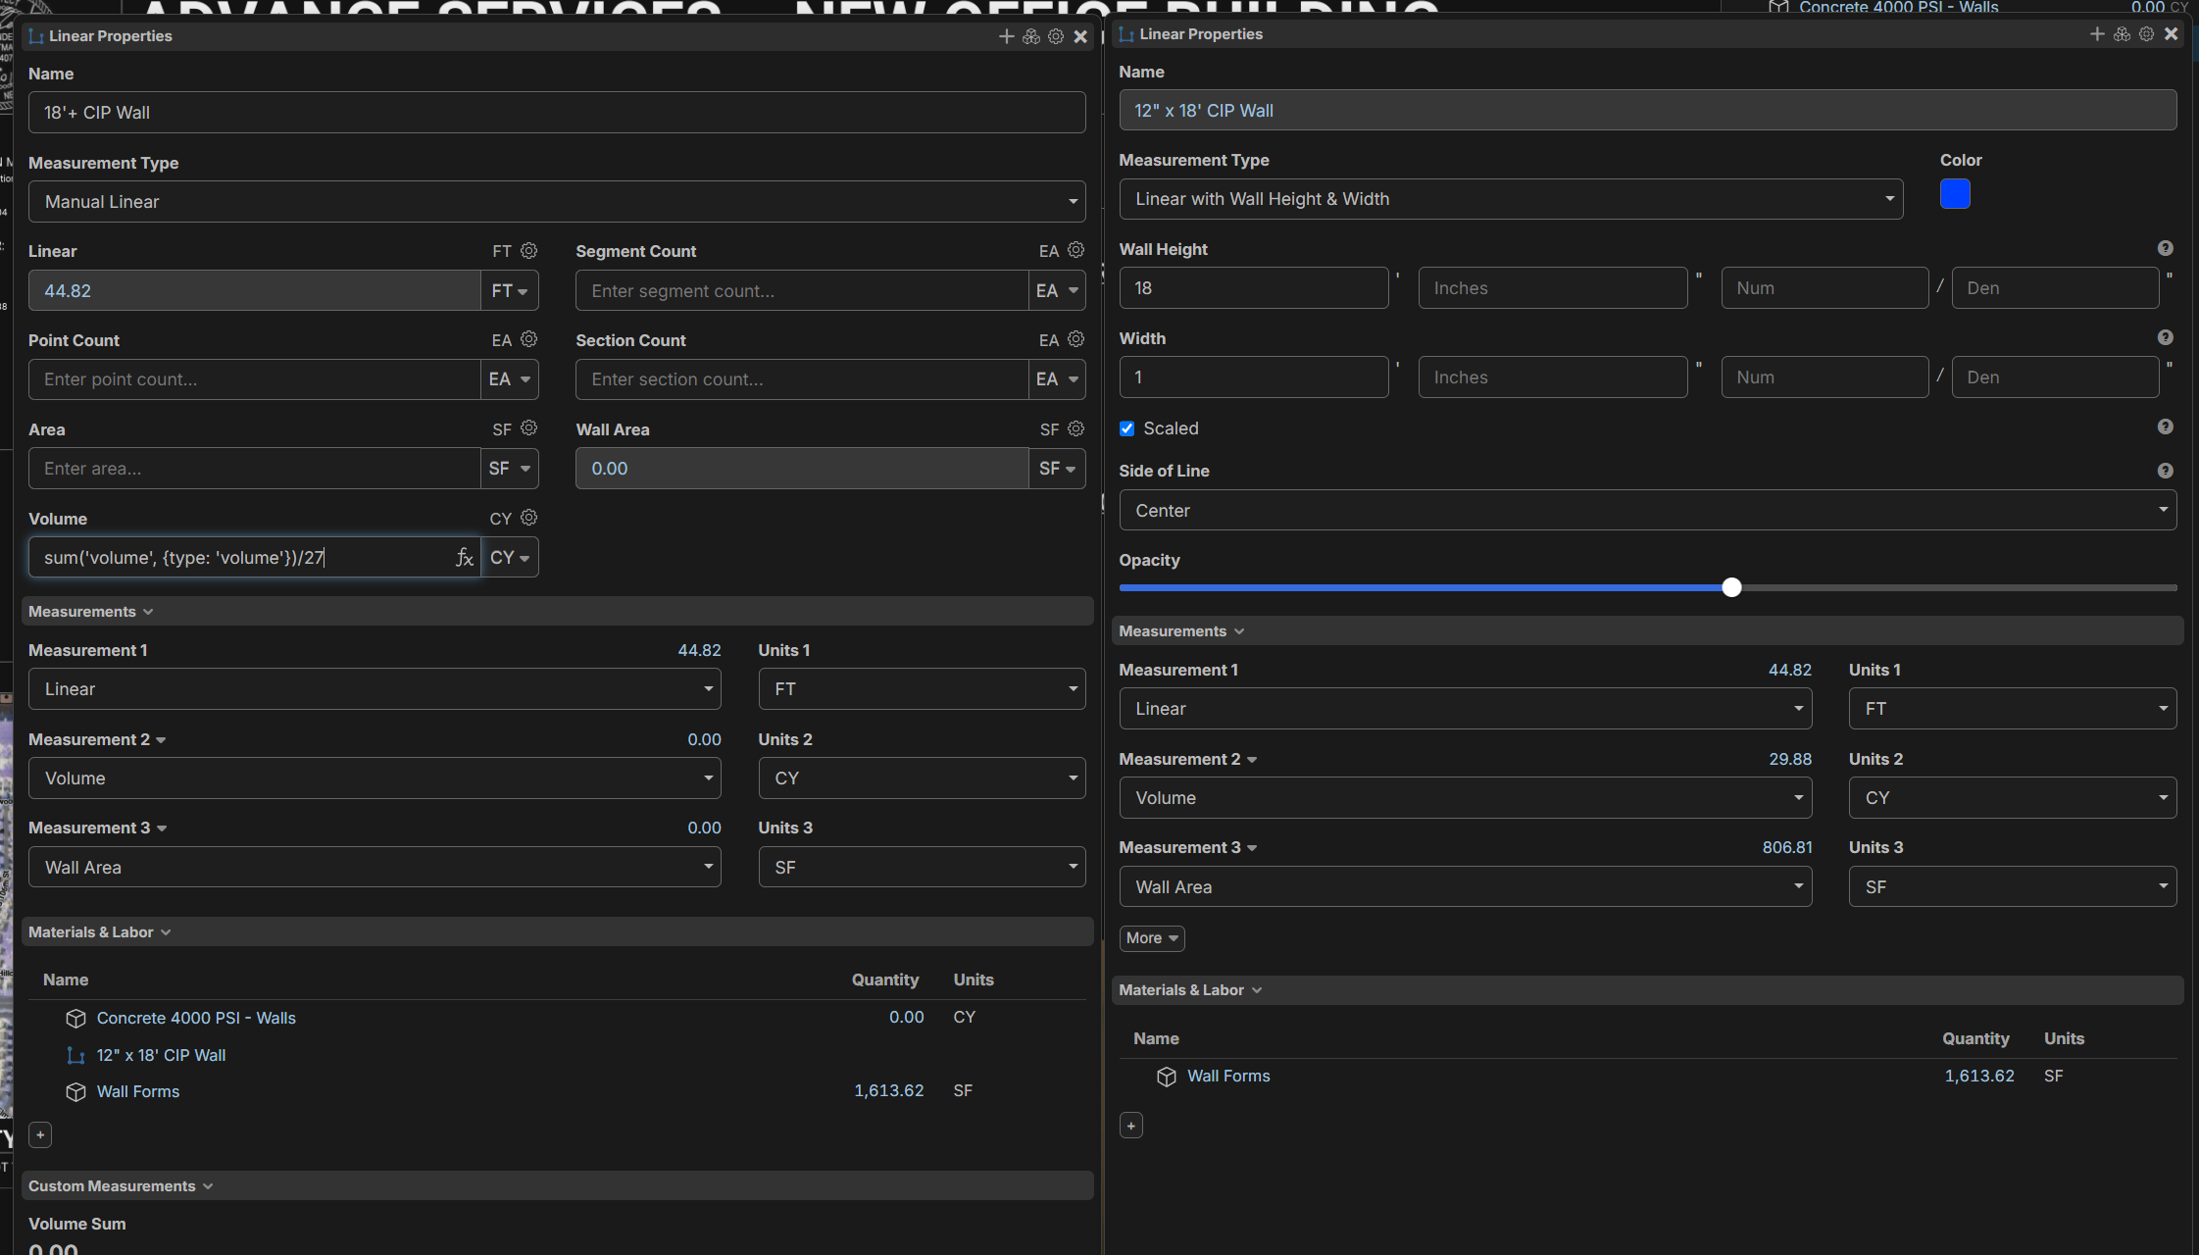Open Measurement 2 Volume dropdown in 18'+ CIP Wall panel

[375, 778]
